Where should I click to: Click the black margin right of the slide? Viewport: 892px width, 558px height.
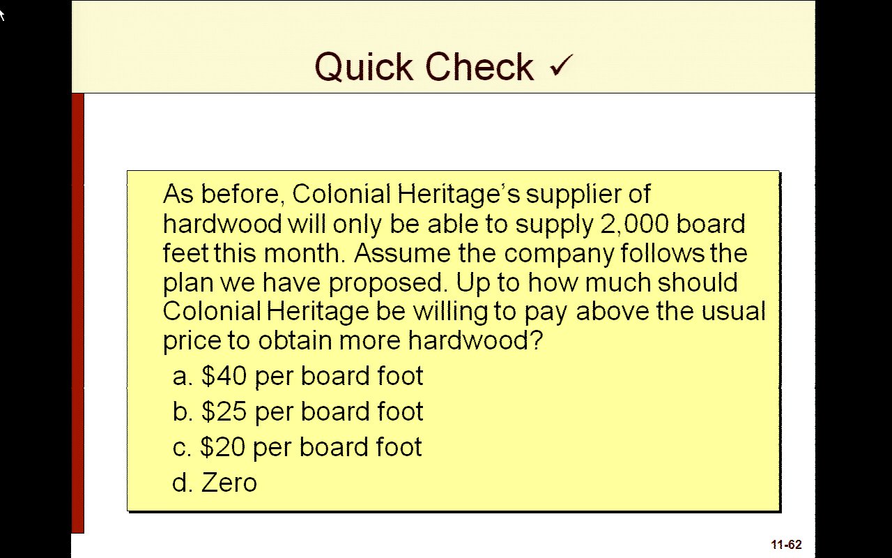click(853, 279)
